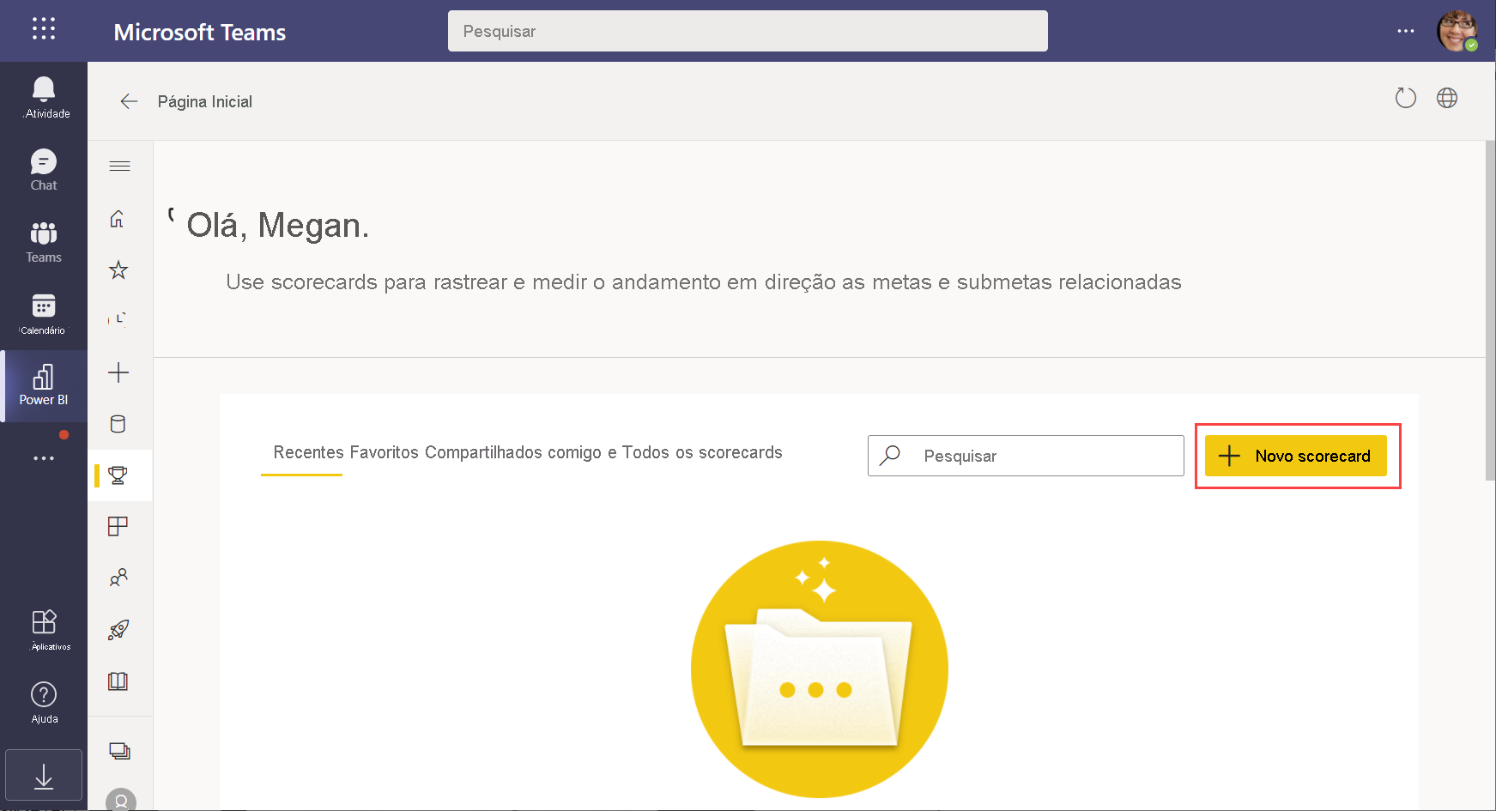Open Power BI Favorites star
This screenshot has height=811, width=1496.
click(118, 270)
